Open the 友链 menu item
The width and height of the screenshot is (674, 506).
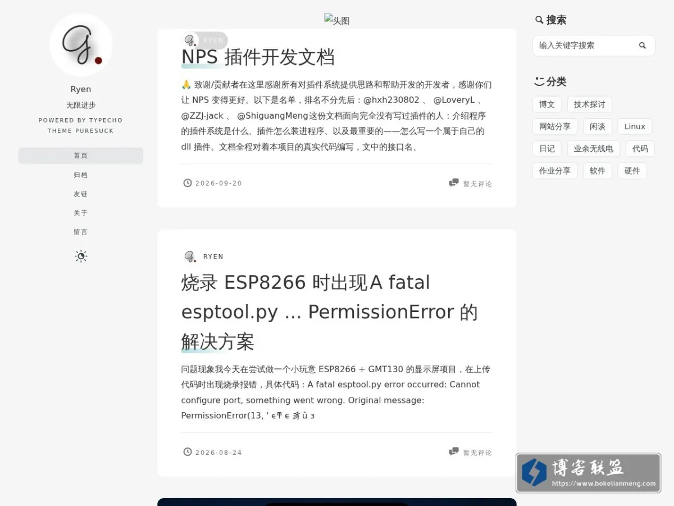(81, 194)
